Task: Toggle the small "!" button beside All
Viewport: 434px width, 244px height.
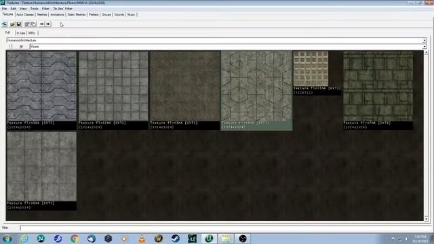Action: coord(9,47)
